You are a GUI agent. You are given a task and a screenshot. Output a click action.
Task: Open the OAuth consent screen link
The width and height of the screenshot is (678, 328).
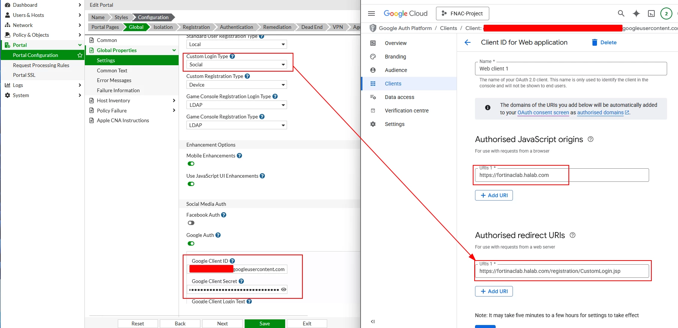tap(543, 112)
